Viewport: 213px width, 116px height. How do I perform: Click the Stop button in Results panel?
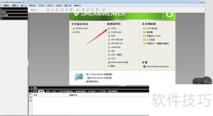30,97
